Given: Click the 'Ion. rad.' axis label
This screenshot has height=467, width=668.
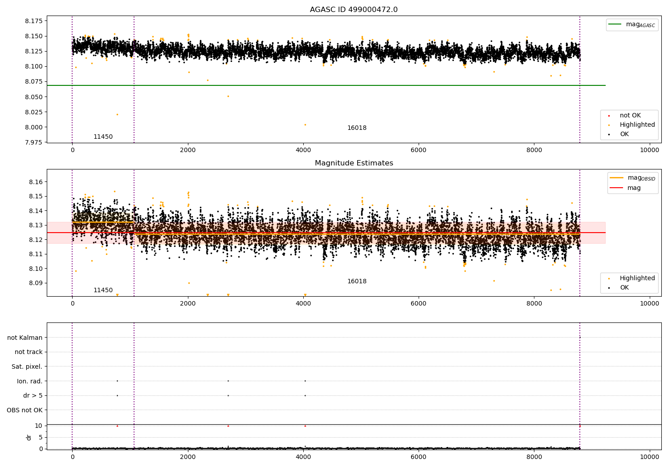Looking at the screenshot, I should click(x=30, y=381).
